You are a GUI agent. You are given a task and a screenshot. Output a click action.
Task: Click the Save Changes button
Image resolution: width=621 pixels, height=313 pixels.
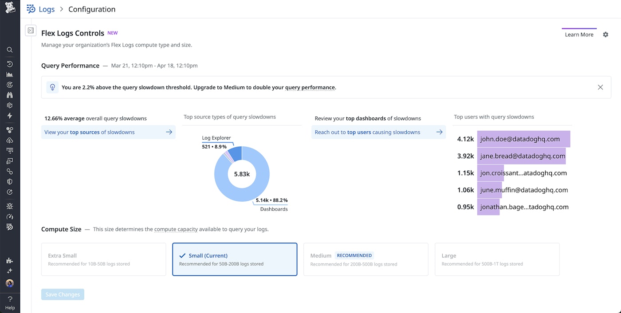[x=63, y=294]
